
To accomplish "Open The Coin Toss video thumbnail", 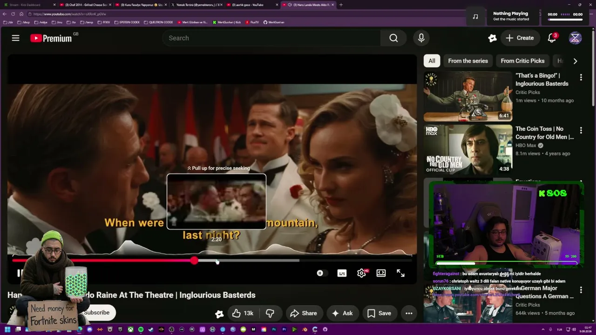I will coord(468,150).
